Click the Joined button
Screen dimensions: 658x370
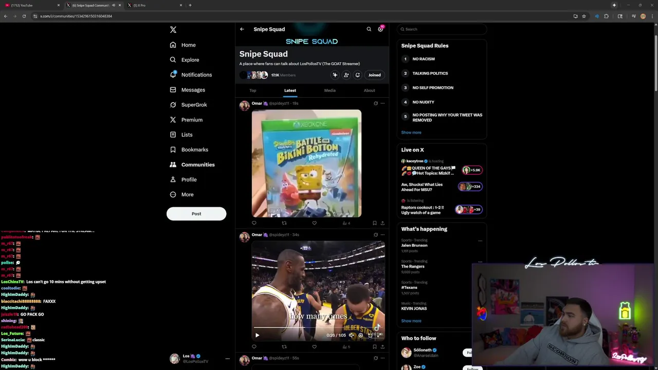click(x=374, y=75)
